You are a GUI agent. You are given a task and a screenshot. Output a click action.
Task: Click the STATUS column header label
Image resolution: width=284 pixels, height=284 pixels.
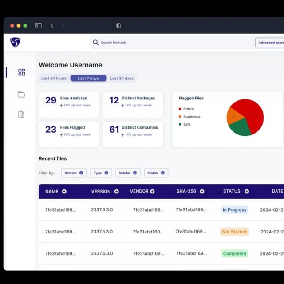[232, 191]
